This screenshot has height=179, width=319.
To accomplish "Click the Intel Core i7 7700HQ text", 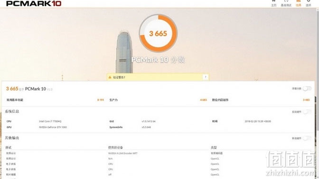I will (x=50, y=121).
